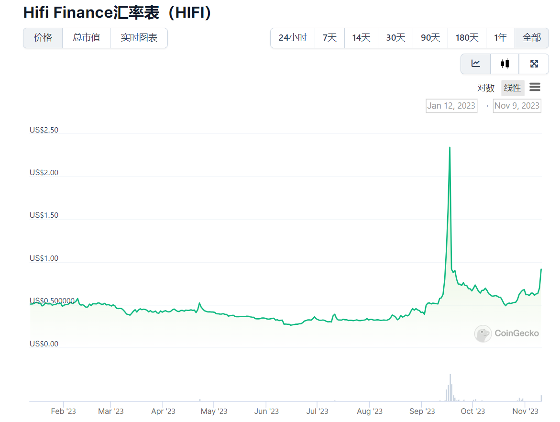Switch to the 总市值 market cap tab
The width and height of the screenshot is (560, 422).
click(86, 37)
